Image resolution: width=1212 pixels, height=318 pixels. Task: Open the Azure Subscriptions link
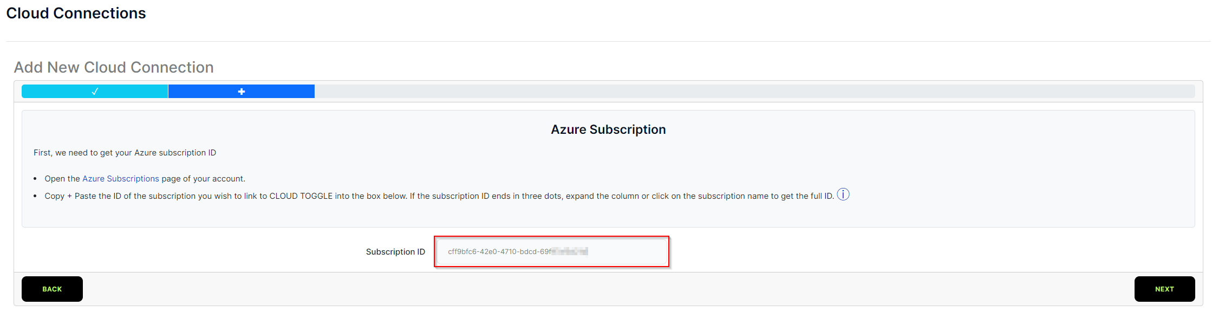click(x=121, y=179)
